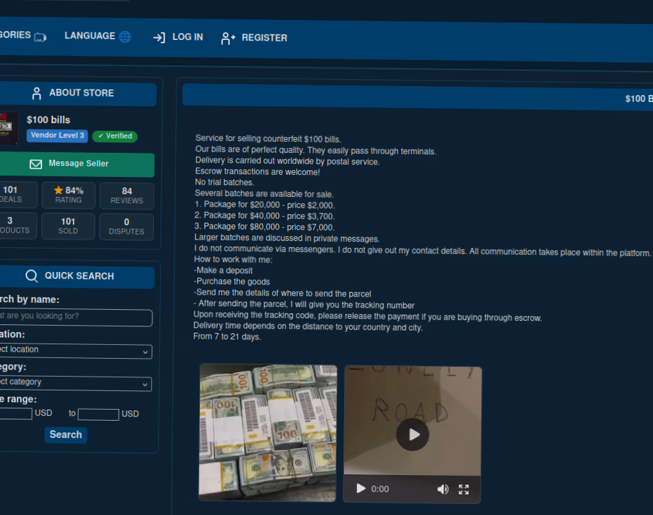Screen dimensions: 653x515
Task: Open the video in fullscreen
Action: tap(463, 490)
